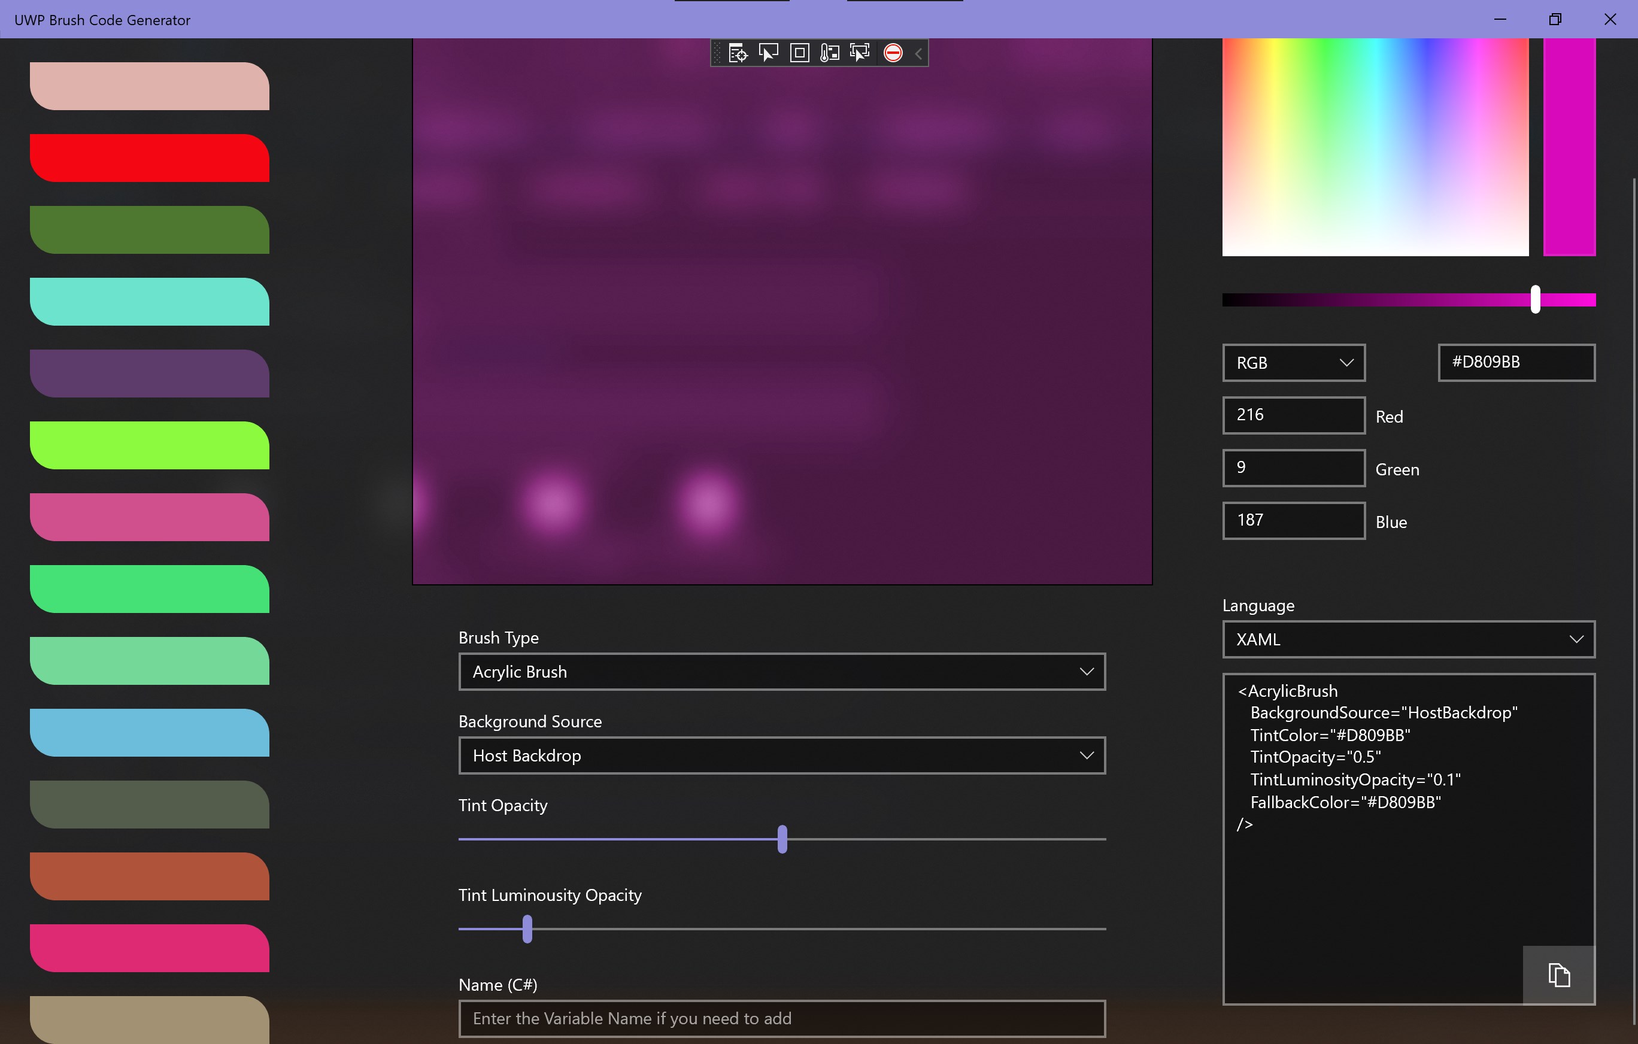Choose the lime green color swatch
Image resolution: width=1638 pixels, height=1044 pixels.
coord(150,445)
